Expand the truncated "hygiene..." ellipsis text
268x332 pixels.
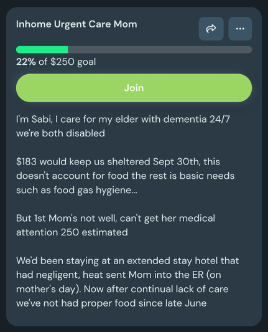[x=116, y=190]
